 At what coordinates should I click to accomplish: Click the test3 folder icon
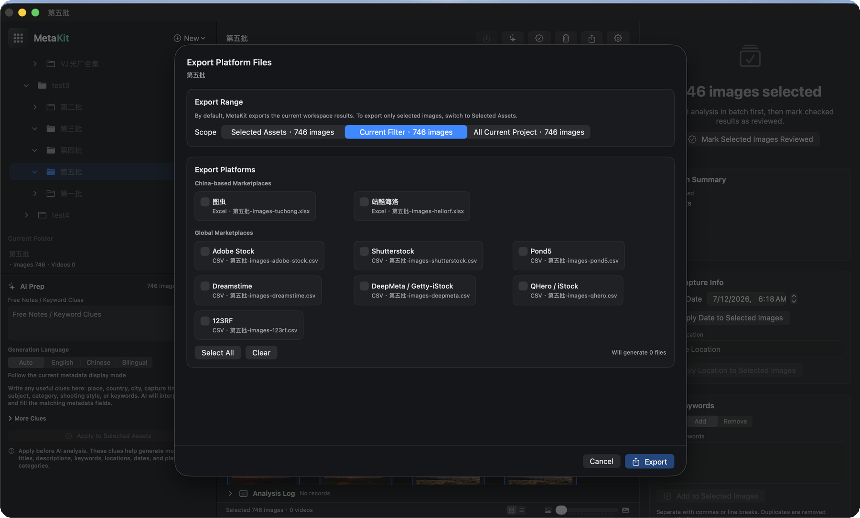click(x=42, y=85)
